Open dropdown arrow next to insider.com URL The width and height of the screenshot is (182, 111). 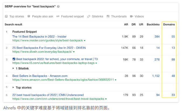tap(85, 40)
